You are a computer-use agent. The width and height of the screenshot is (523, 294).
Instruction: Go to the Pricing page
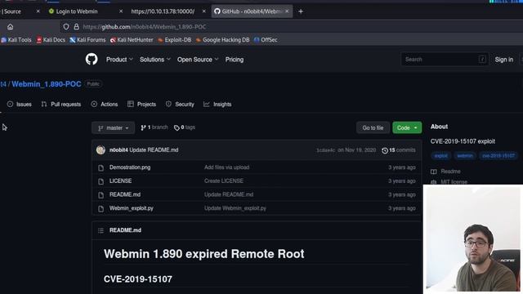[235, 60]
